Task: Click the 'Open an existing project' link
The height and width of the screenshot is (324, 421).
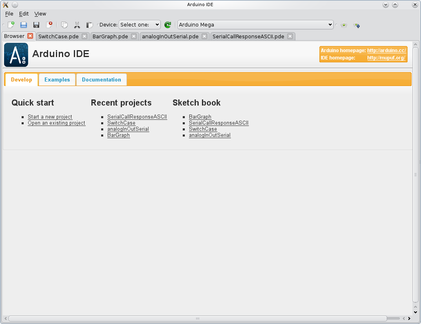Action: tap(56, 123)
